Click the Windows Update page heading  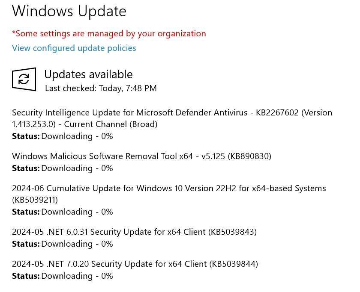tap(69, 11)
